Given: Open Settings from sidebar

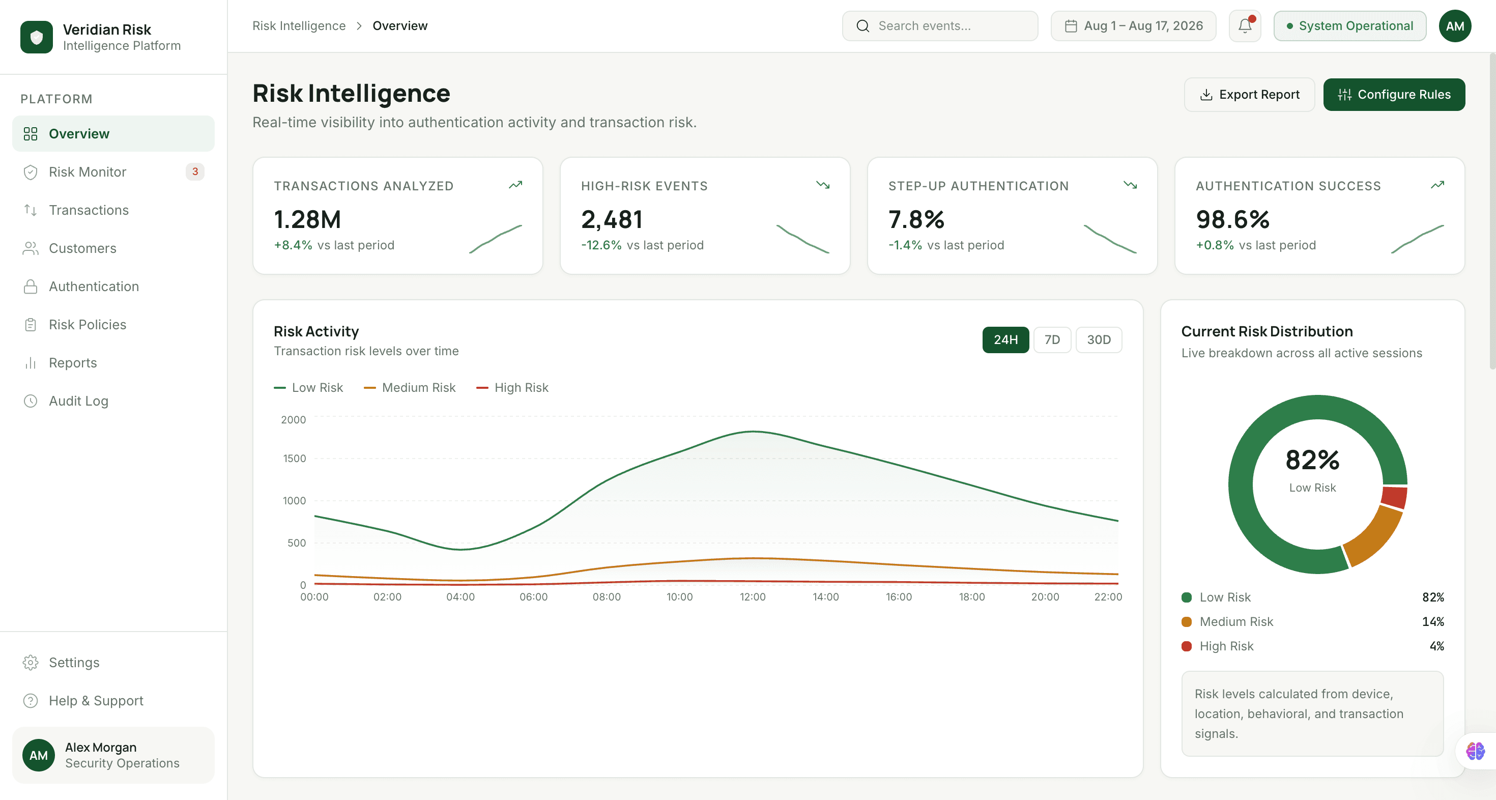Looking at the screenshot, I should click(113, 662).
